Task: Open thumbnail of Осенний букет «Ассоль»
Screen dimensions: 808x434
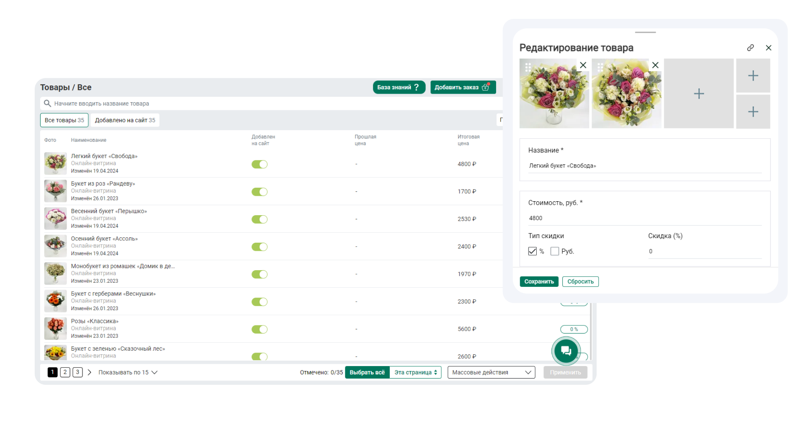Action: coord(55,246)
